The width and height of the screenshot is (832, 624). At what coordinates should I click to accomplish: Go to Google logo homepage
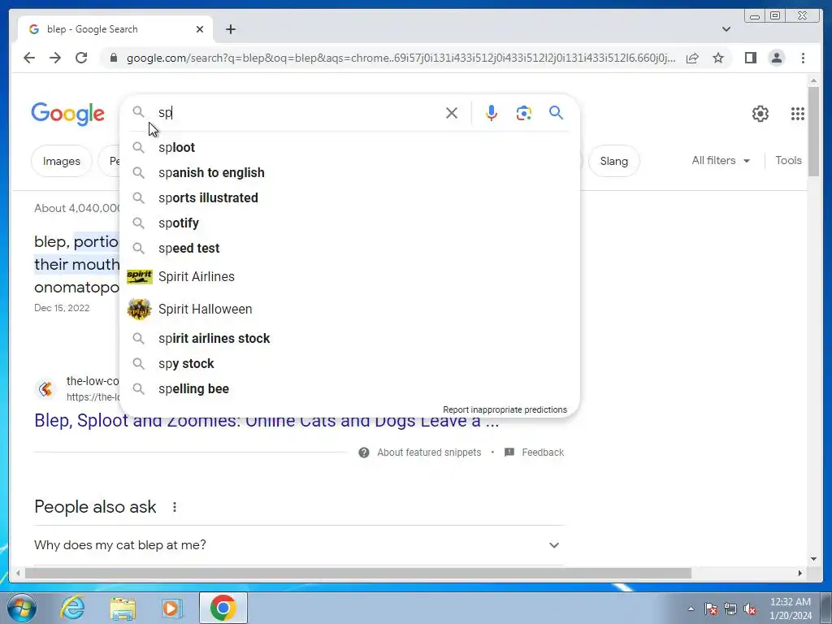(68, 114)
